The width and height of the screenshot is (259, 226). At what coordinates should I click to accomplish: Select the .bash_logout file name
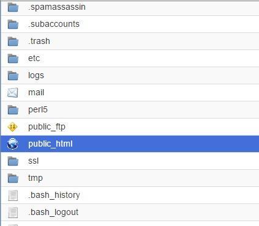(53, 213)
